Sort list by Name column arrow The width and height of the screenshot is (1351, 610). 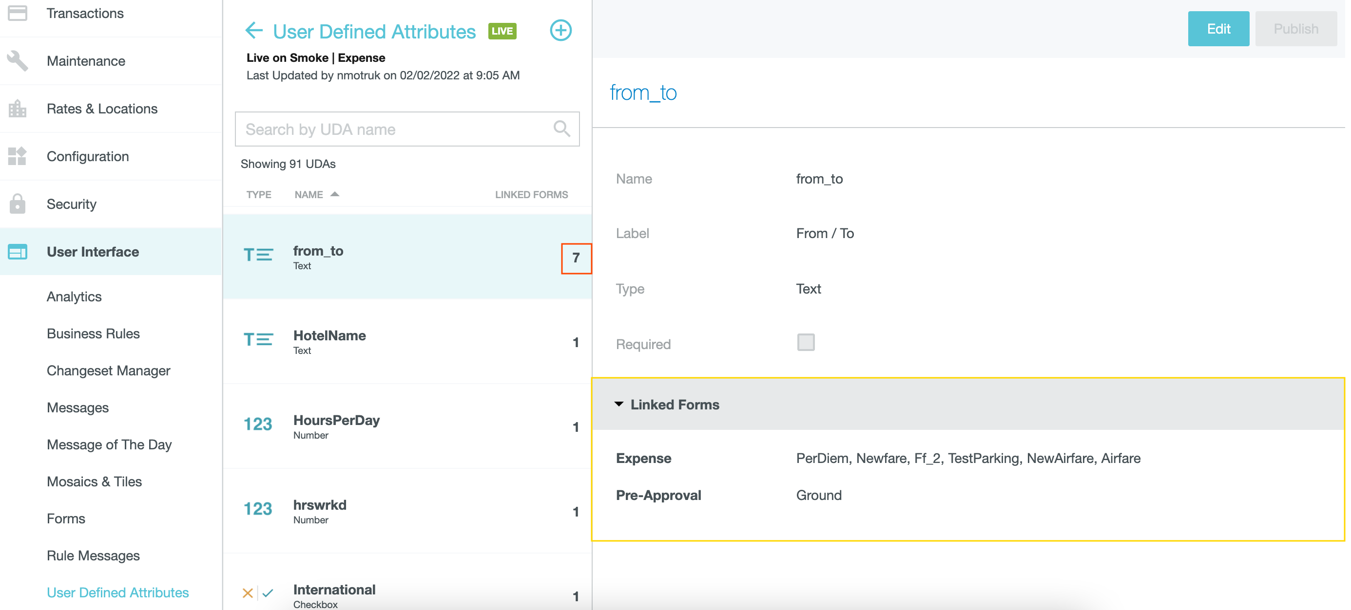point(335,194)
